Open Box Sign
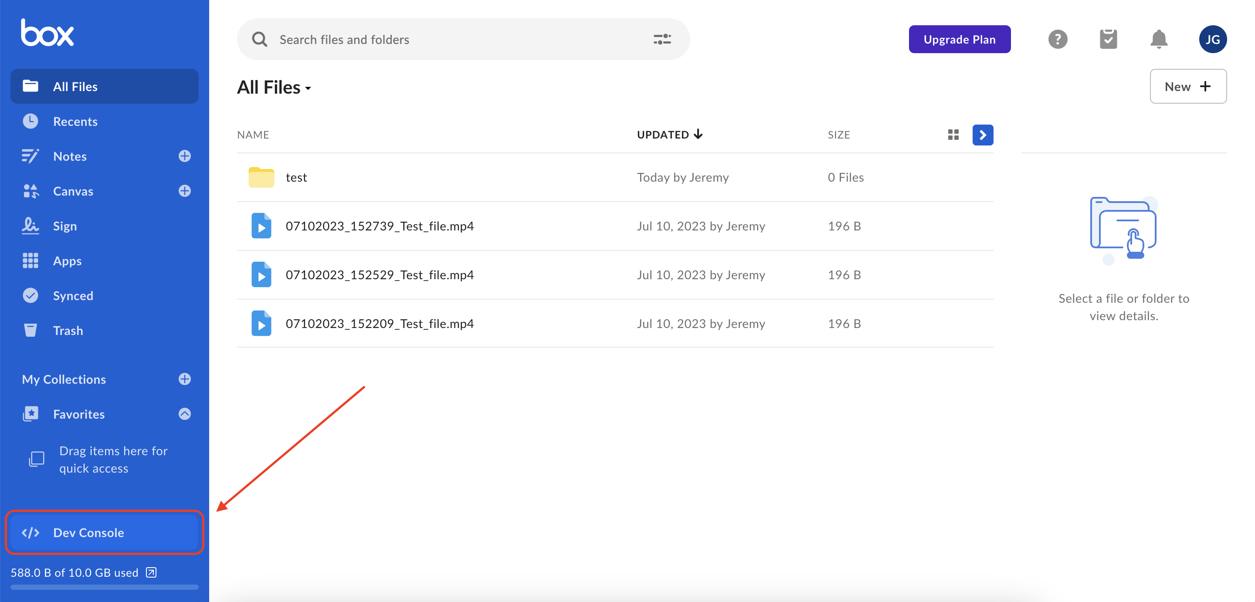This screenshot has height=602, width=1255. (64, 226)
